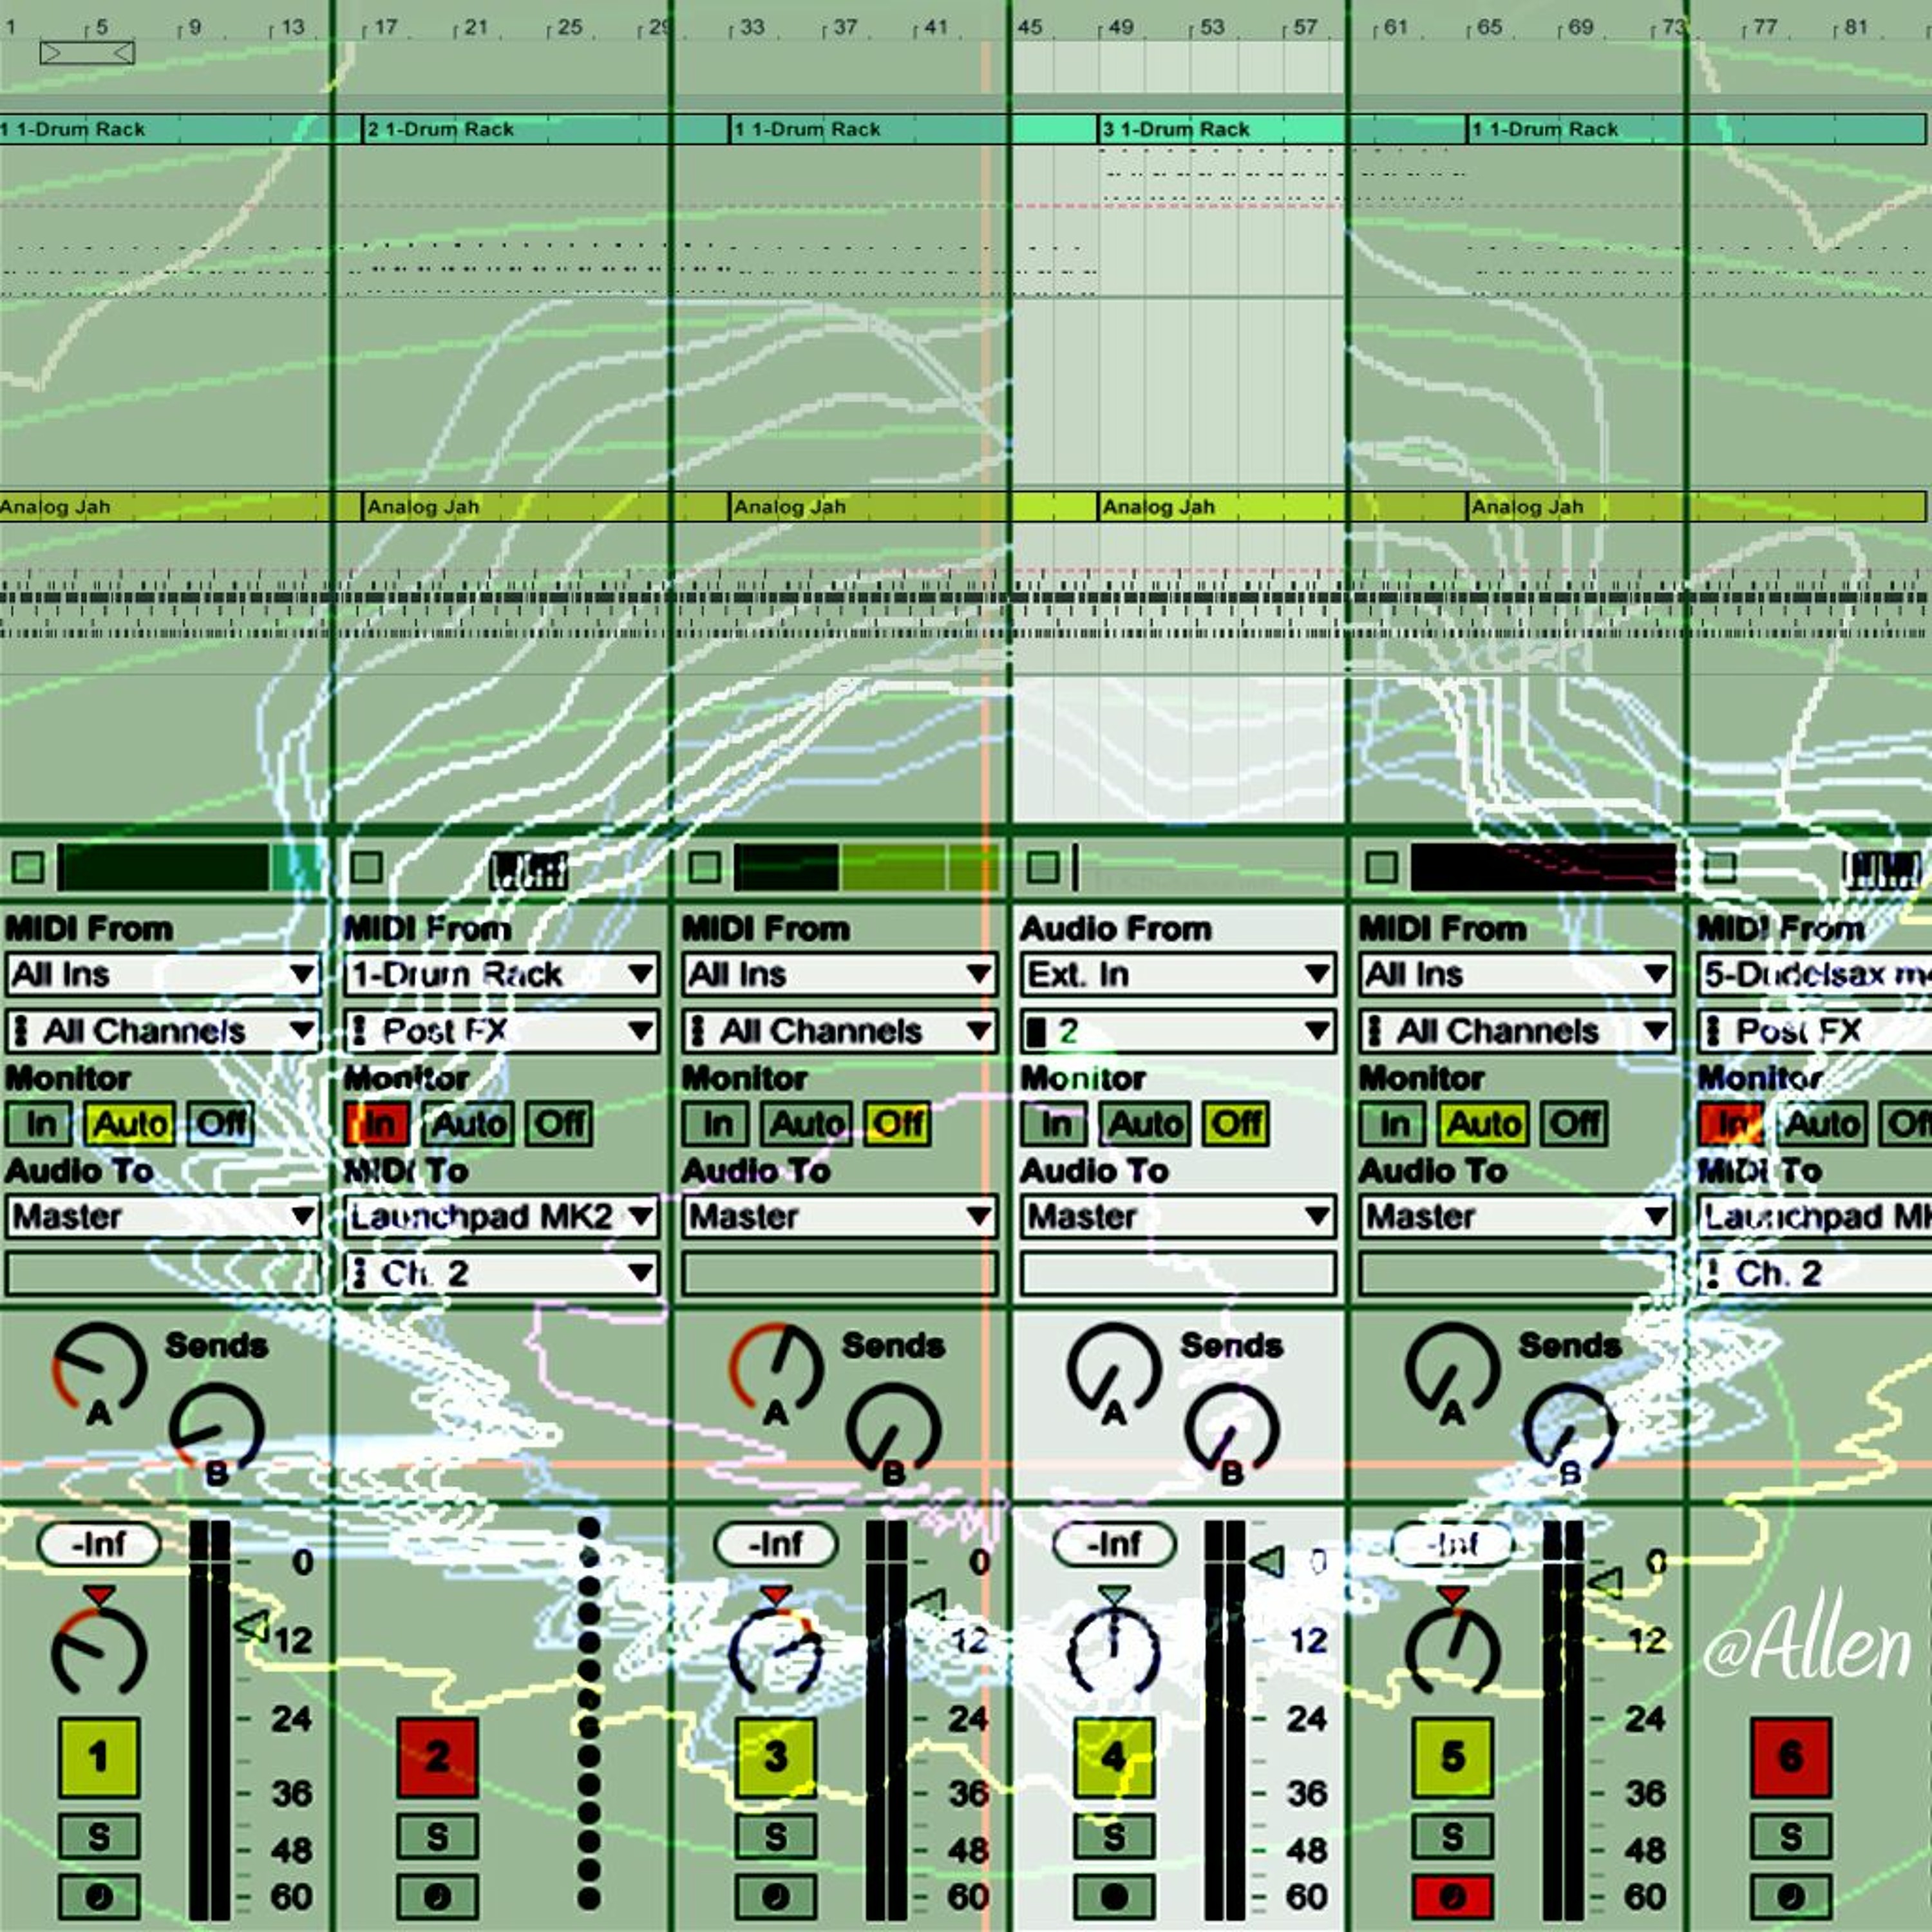The height and width of the screenshot is (1932, 1932).
Task: Solo track 1 with S button
Action: 98,1836
